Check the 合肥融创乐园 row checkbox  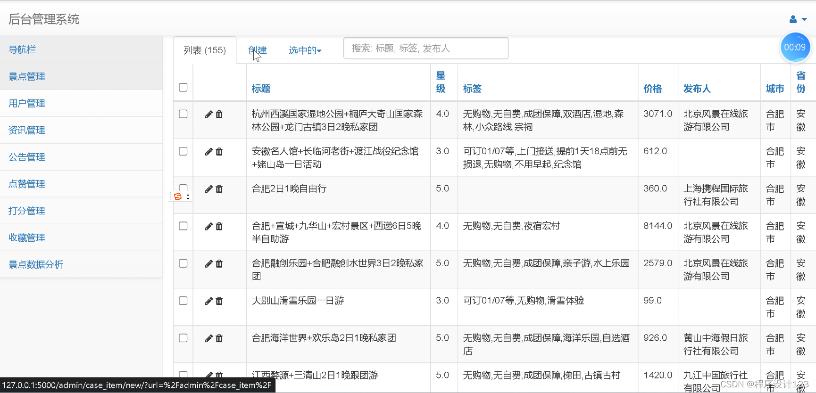click(x=183, y=263)
